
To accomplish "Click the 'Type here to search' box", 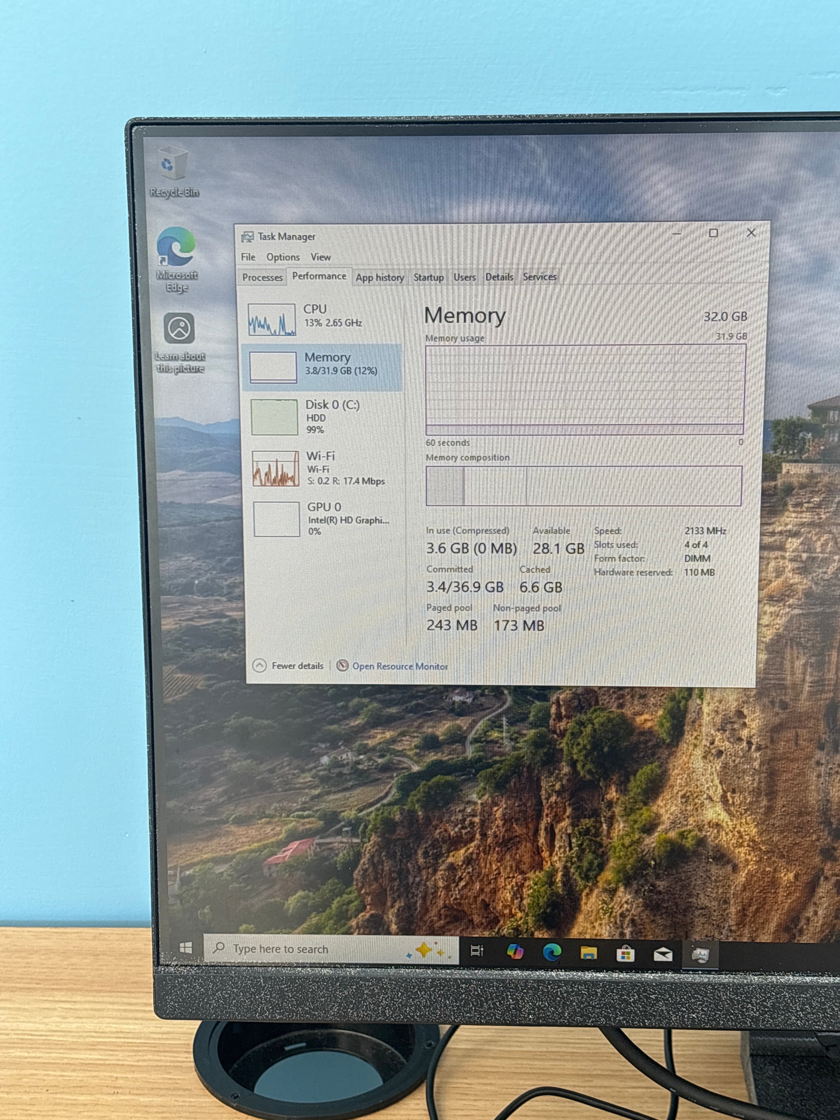I will pos(331,949).
